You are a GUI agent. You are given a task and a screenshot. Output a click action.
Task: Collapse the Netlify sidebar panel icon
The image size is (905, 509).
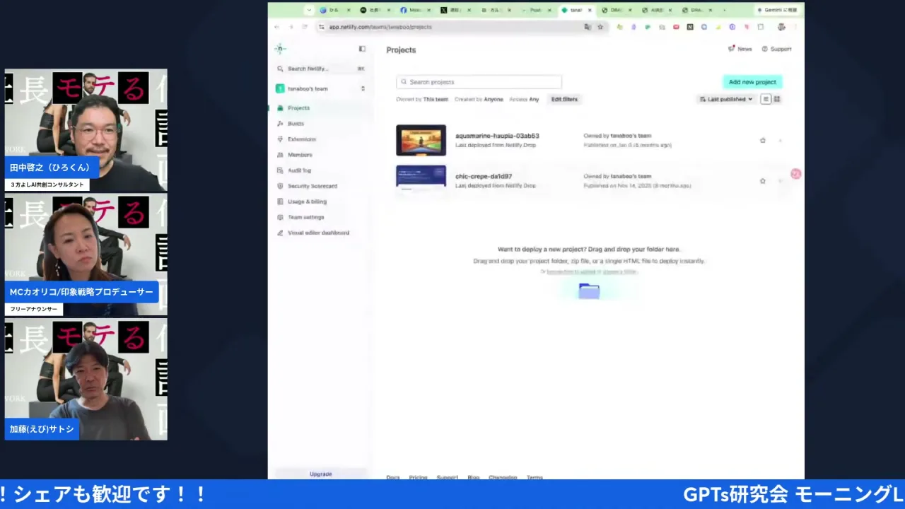point(362,49)
